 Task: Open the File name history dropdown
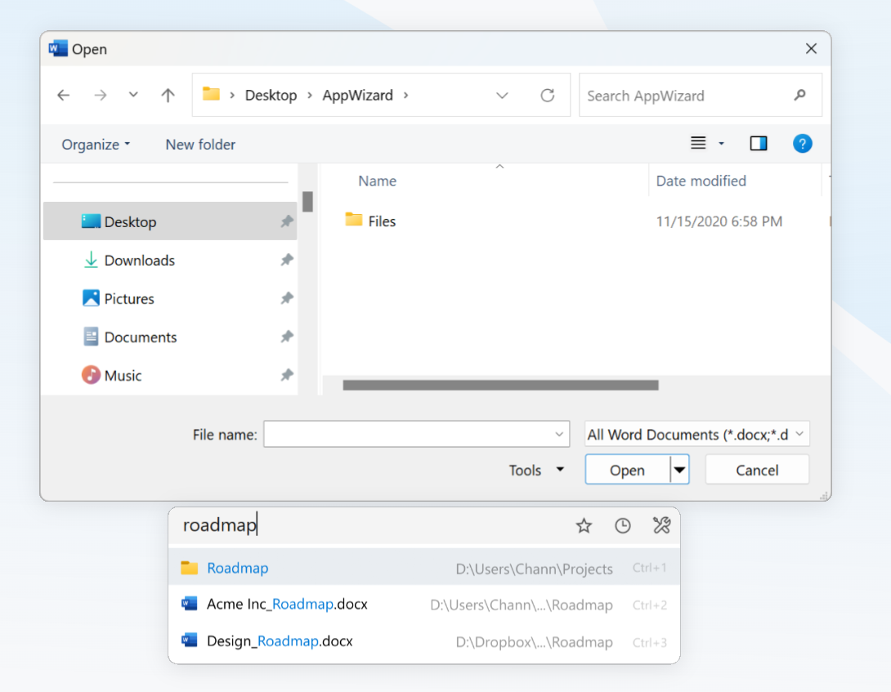click(x=560, y=435)
